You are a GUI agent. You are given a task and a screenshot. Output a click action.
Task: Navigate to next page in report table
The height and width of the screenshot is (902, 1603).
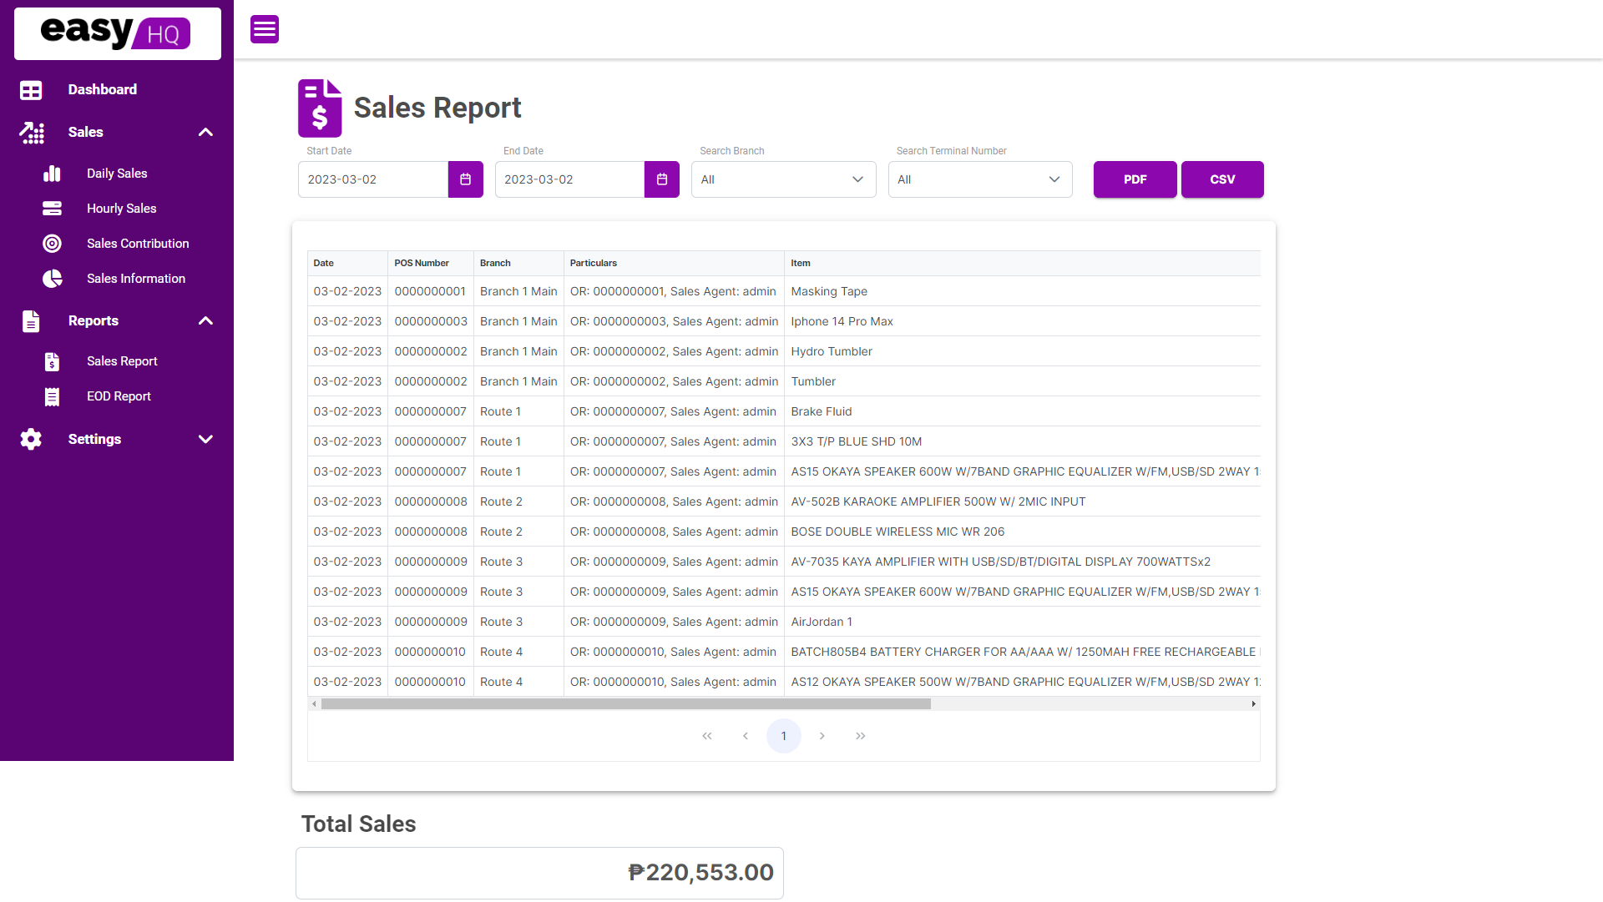point(822,736)
